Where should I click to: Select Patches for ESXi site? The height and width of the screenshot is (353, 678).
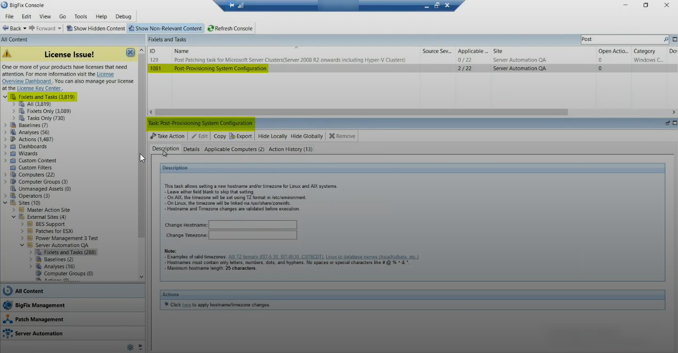(54, 231)
